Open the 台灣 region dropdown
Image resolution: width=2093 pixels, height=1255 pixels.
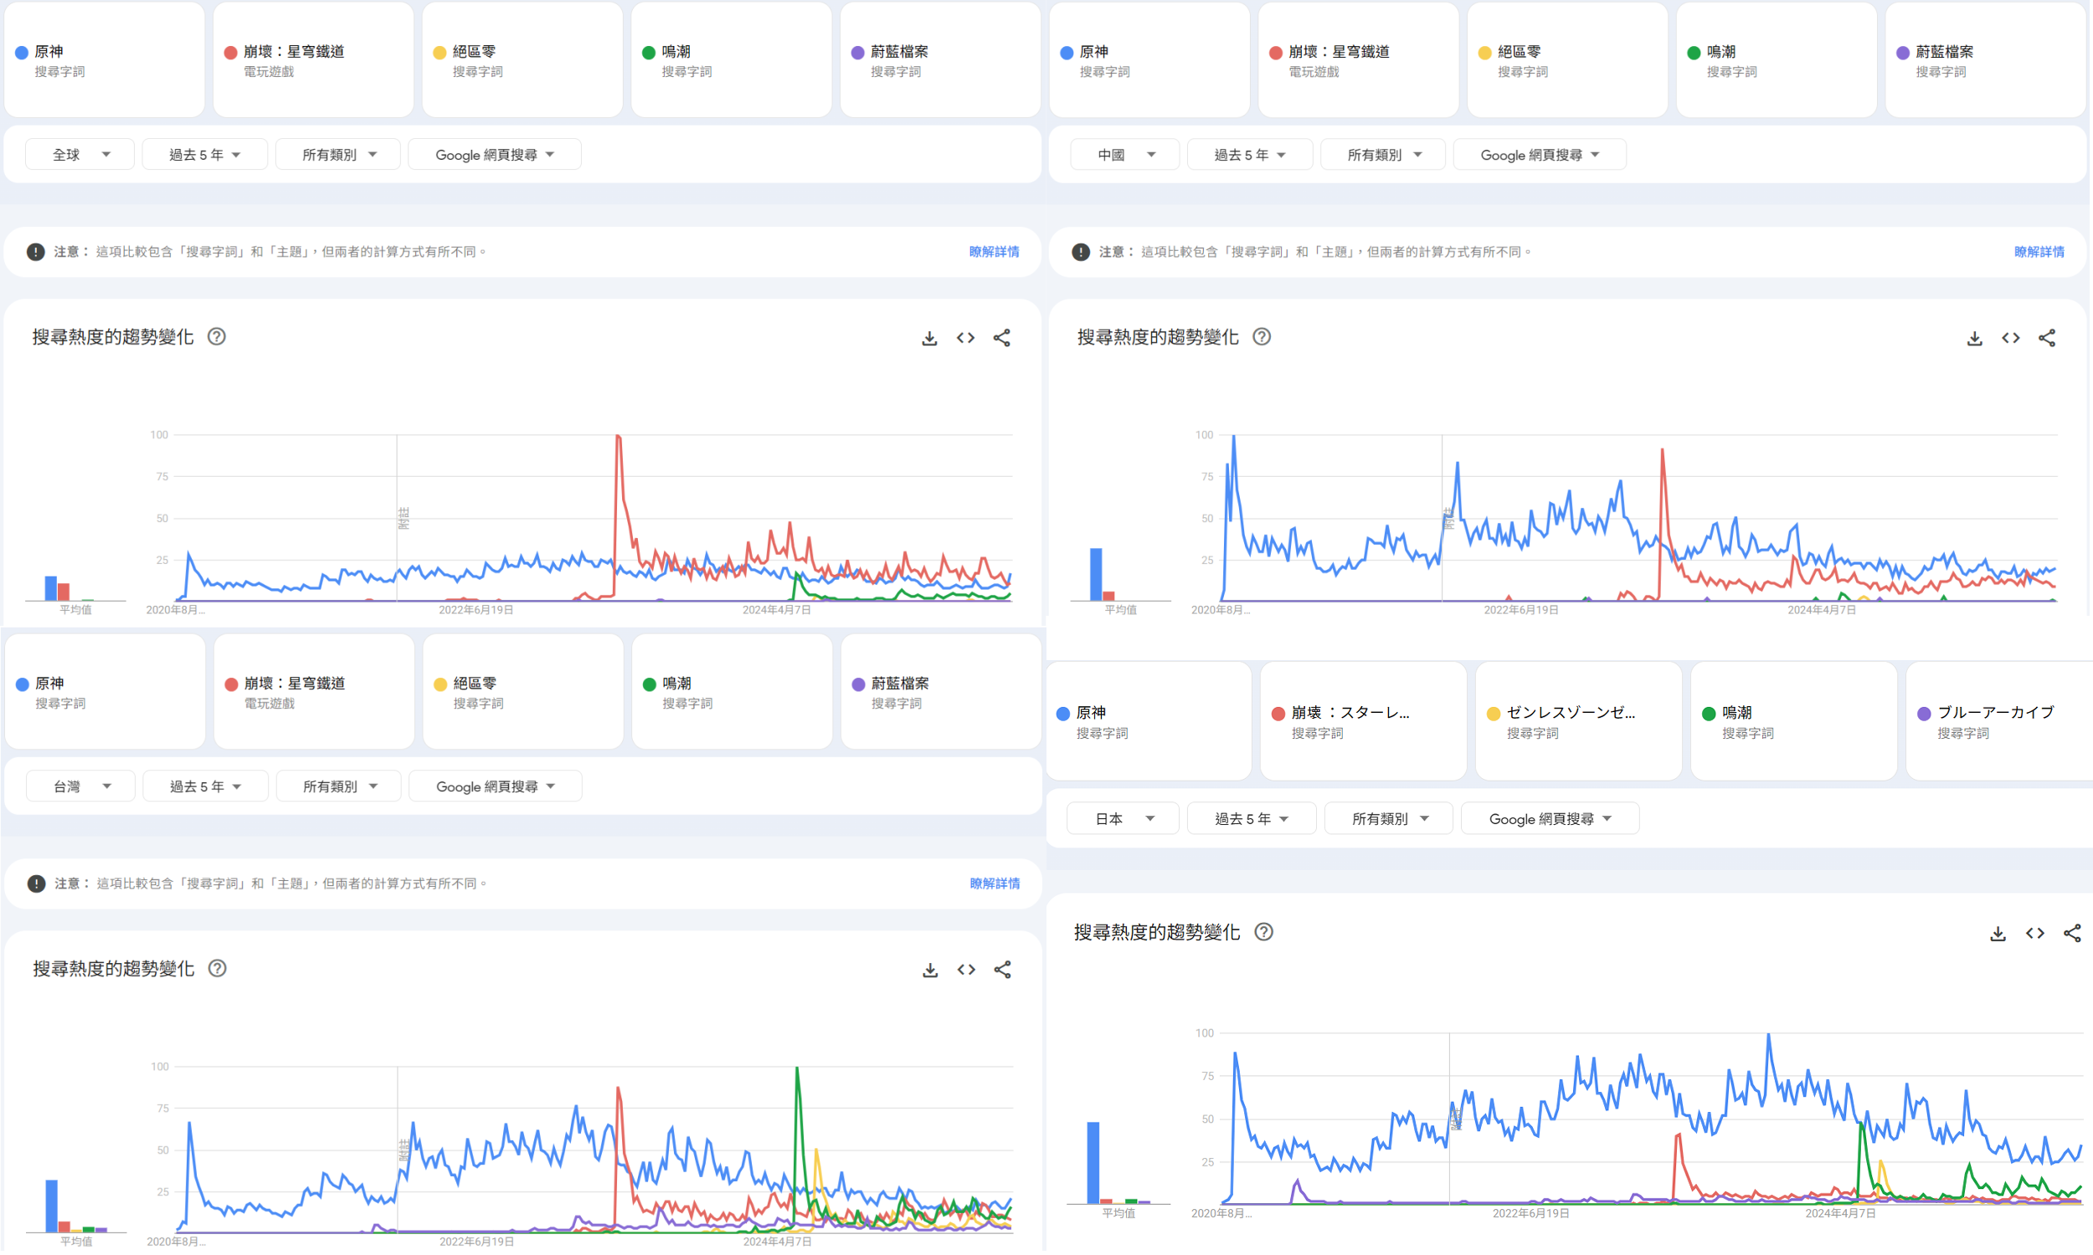click(80, 786)
